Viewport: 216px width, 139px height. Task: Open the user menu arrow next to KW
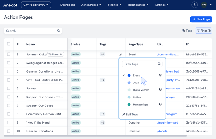pyautogui.click(x=211, y=5)
